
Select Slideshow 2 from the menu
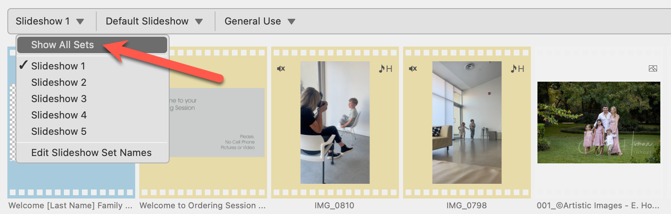[59, 82]
